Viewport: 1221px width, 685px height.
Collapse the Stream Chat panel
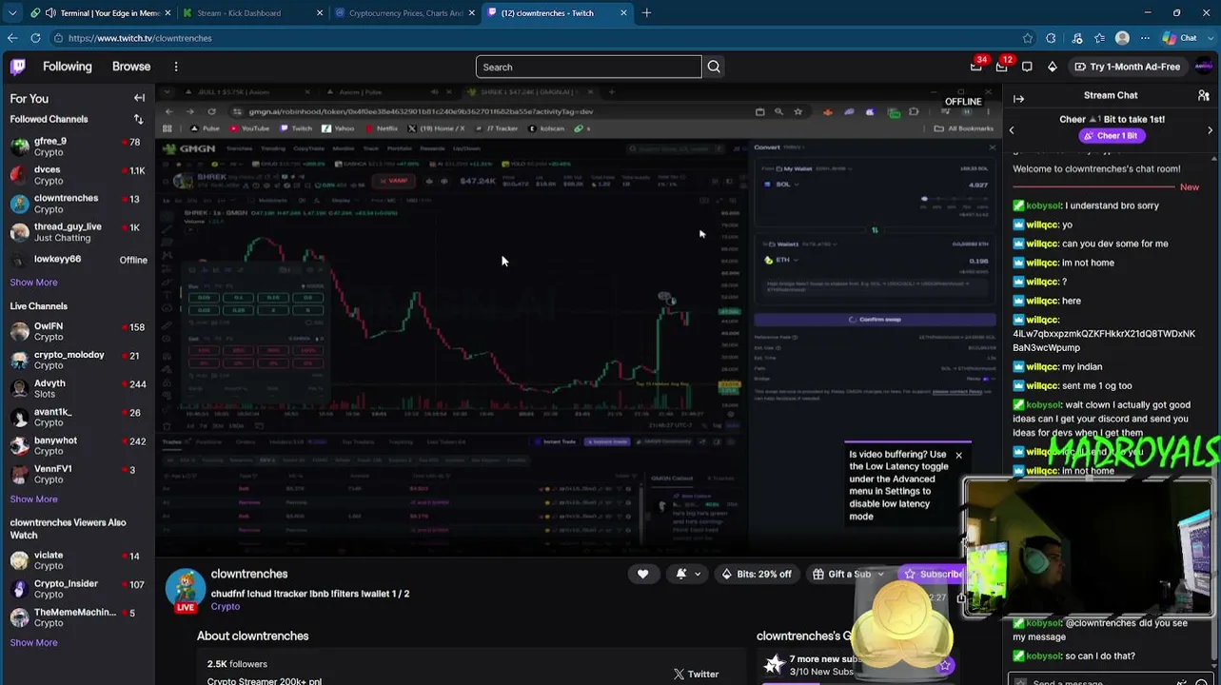click(x=1018, y=98)
